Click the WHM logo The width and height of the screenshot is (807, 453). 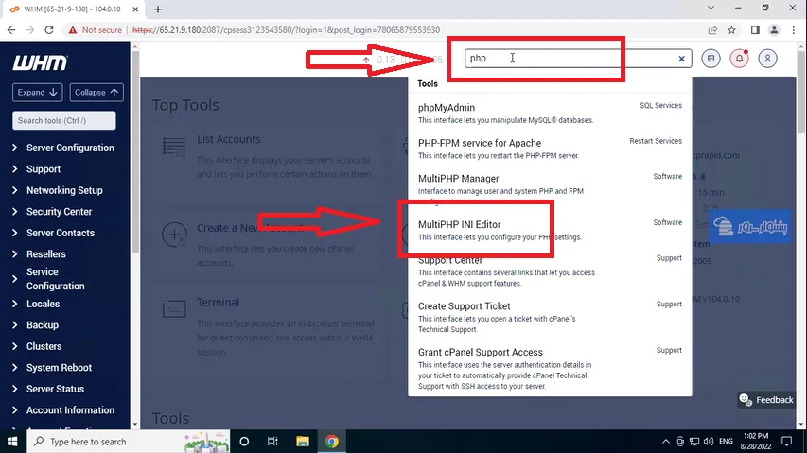point(40,62)
